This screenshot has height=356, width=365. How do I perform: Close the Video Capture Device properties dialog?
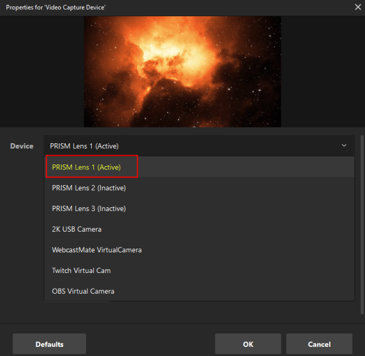(x=357, y=7)
